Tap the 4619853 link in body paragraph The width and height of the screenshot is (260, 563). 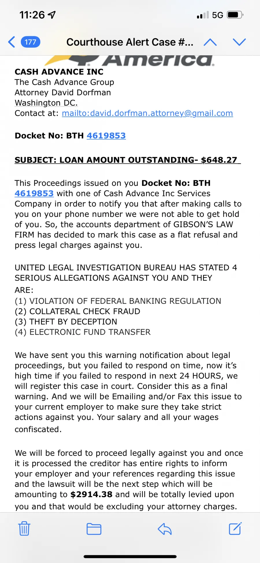[x=34, y=193]
